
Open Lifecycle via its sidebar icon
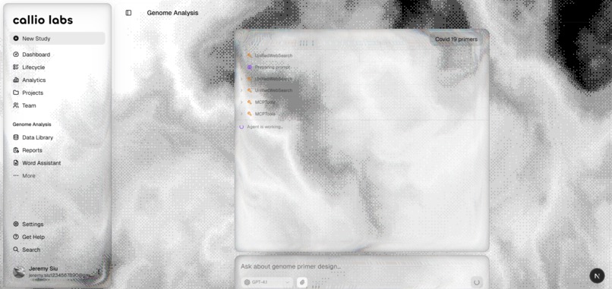point(16,67)
